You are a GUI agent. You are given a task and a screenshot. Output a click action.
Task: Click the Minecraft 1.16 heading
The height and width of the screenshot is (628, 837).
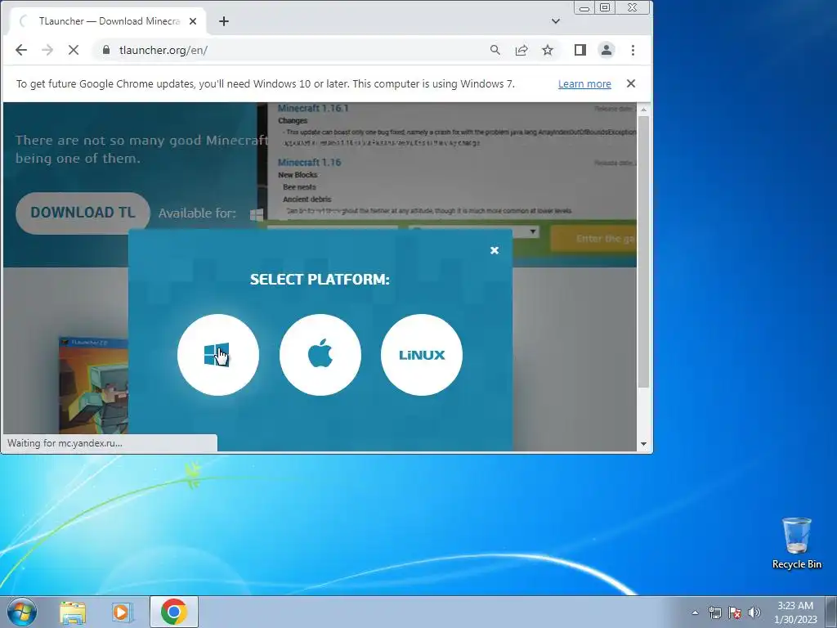point(309,163)
